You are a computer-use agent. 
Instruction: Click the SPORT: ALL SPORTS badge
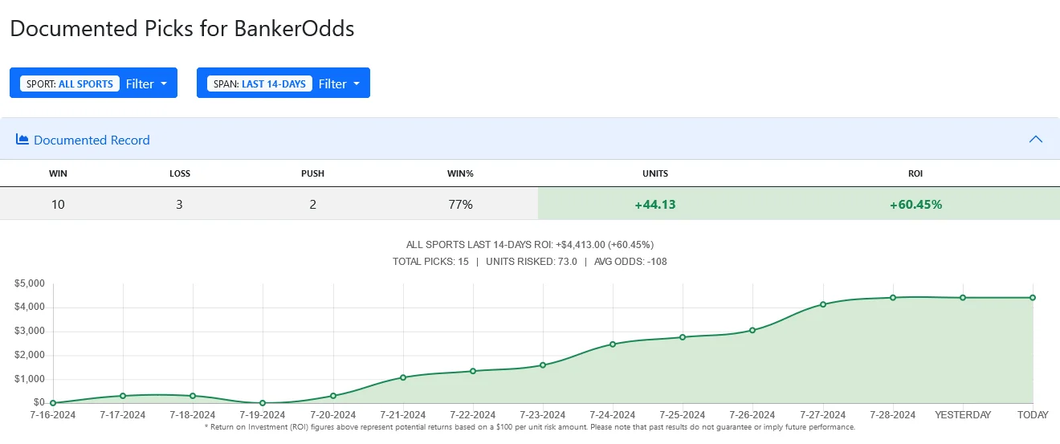[70, 84]
